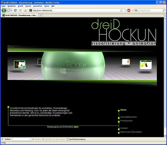Click the grayed Forward navigation button
The width and height of the screenshot is (167, 145).
click(8, 10)
